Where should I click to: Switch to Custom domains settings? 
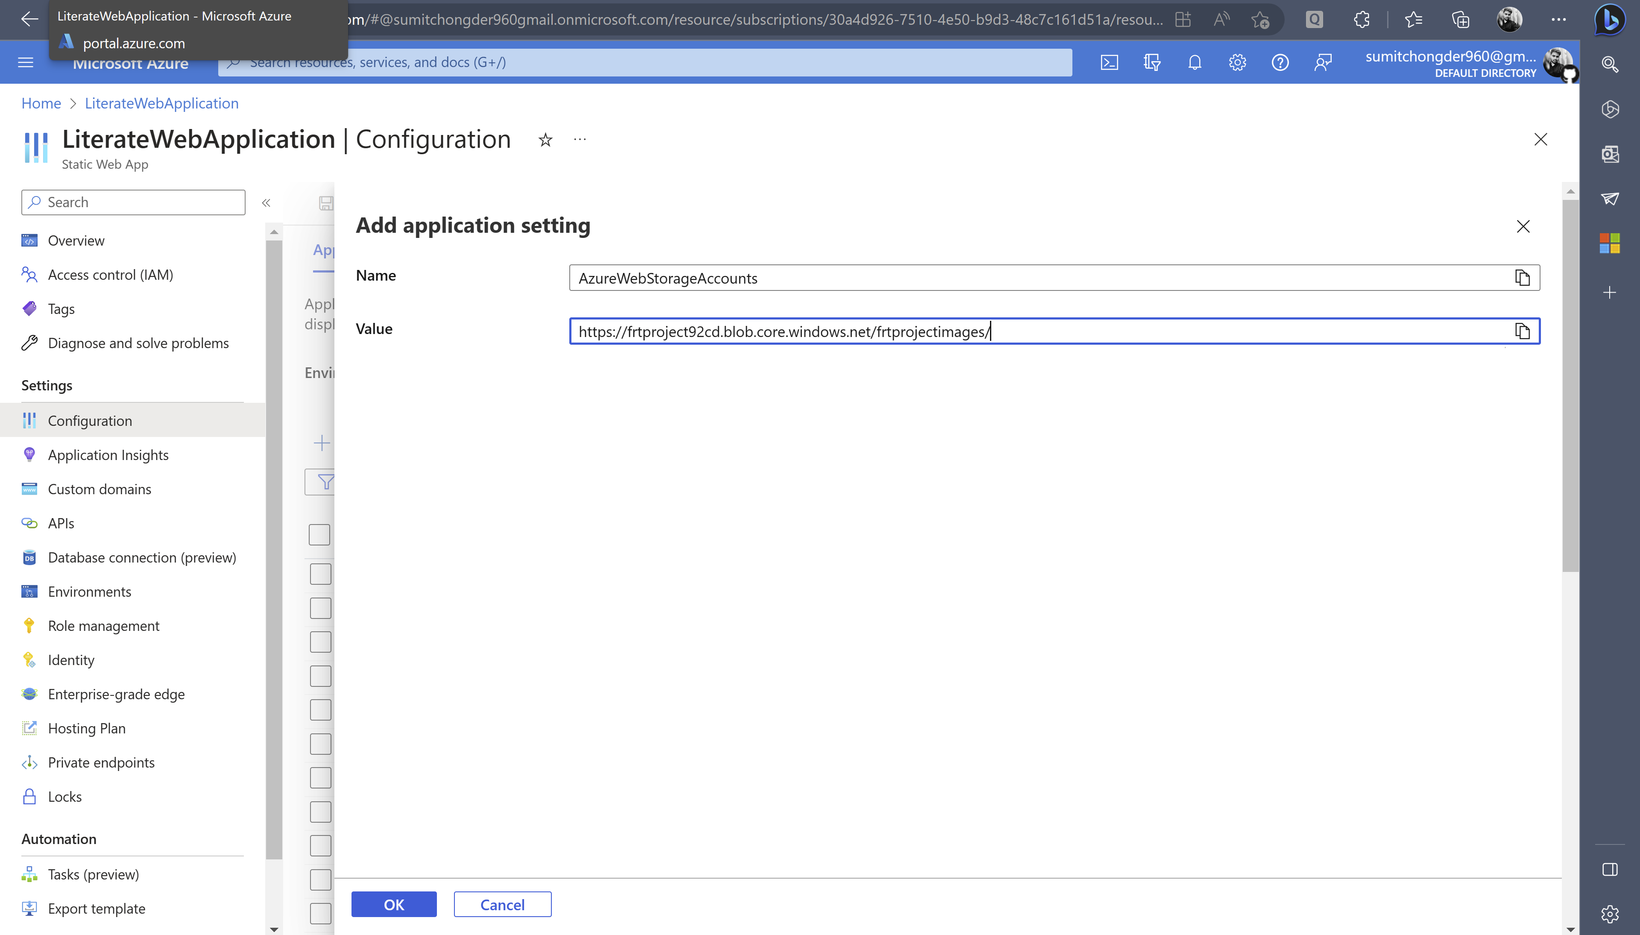tap(100, 489)
